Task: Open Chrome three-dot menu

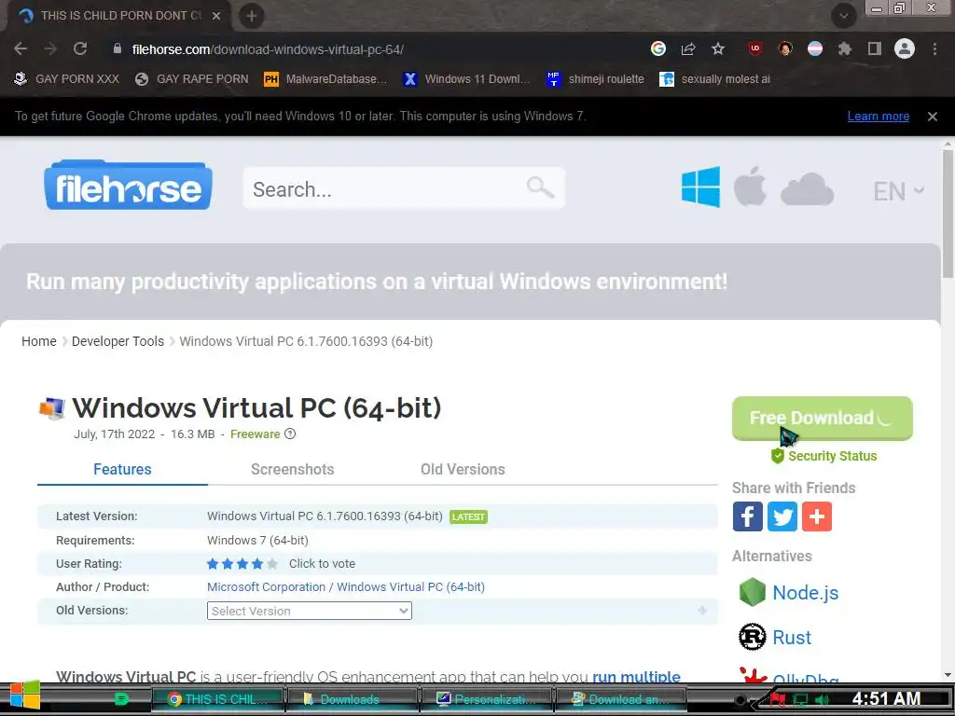Action: [x=934, y=48]
